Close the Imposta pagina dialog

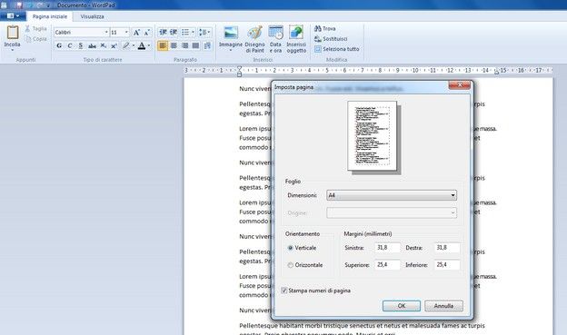coord(459,84)
